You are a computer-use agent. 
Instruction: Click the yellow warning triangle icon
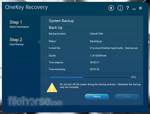52,88
